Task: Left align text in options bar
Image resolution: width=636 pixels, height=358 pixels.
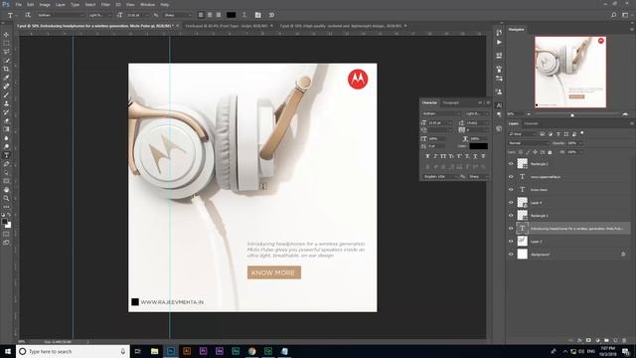Action: coord(201,15)
